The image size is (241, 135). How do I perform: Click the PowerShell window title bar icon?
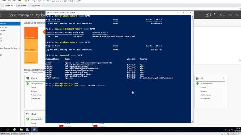point(47,13)
